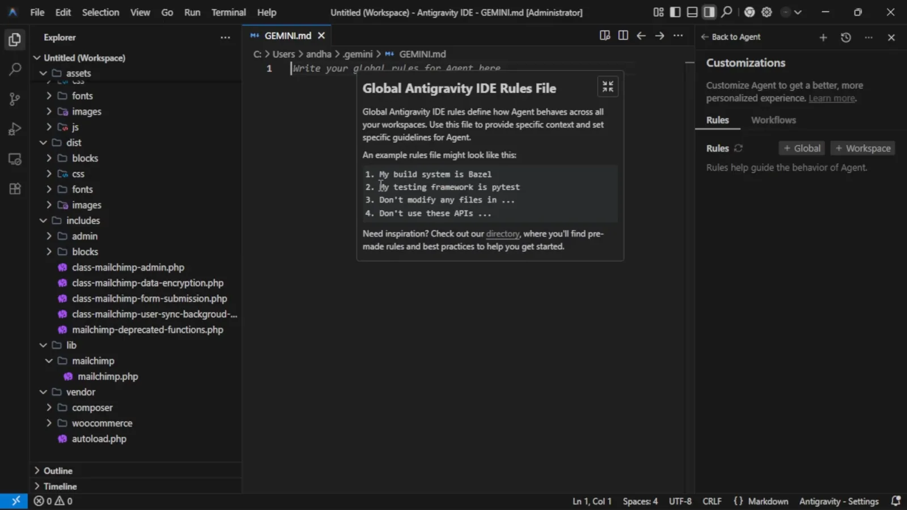Image resolution: width=907 pixels, height=510 pixels.
Task: Add a Workspace rule
Action: point(863,148)
